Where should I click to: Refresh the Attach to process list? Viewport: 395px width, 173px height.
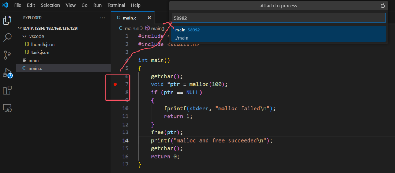click(x=383, y=6)
